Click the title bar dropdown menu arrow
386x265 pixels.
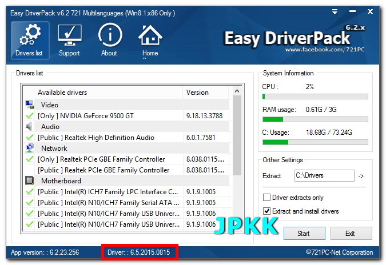pos(335,11)
